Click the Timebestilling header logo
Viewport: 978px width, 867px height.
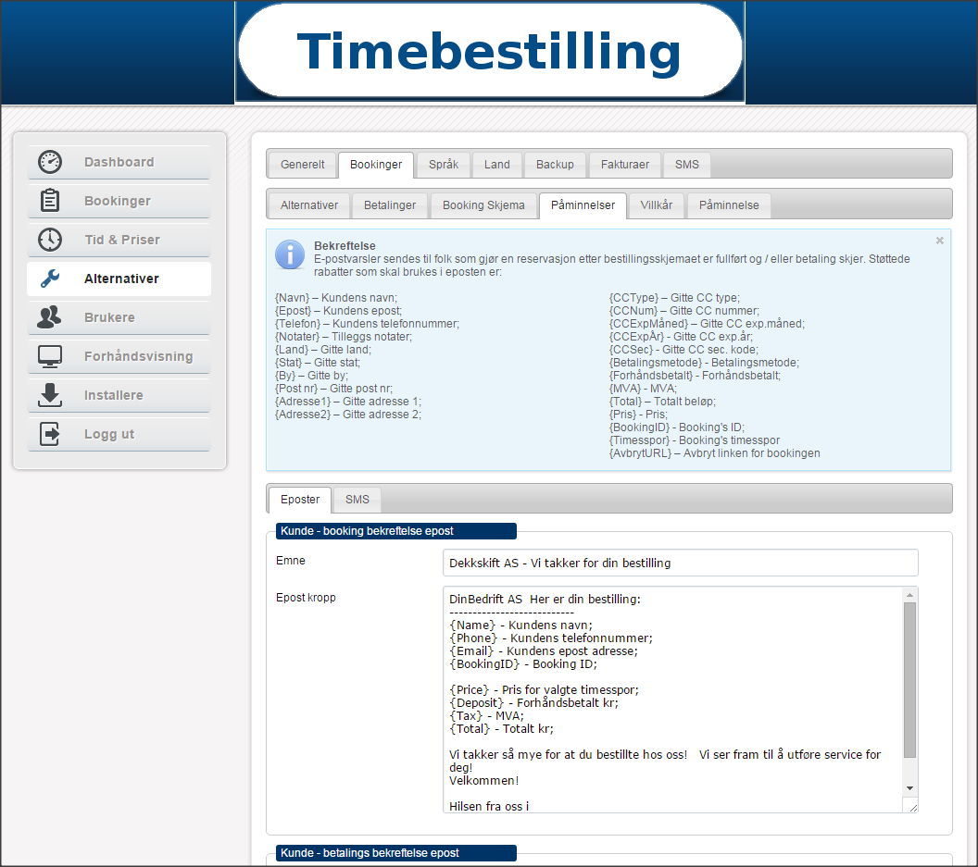point(490,52)
